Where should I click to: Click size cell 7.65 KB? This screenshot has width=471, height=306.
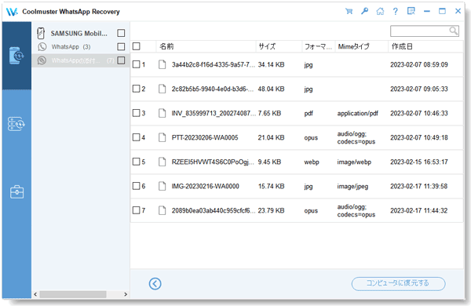point(269,113)
